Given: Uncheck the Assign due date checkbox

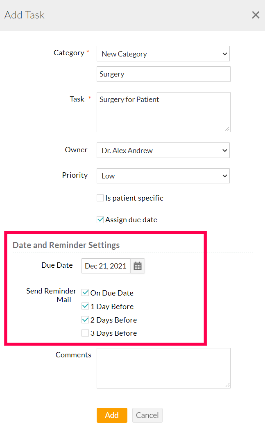Looking at the screenshot, I should point(100,219).
